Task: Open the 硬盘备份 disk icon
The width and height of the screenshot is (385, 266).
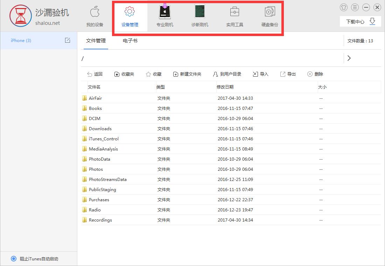Action: point(269,12)
